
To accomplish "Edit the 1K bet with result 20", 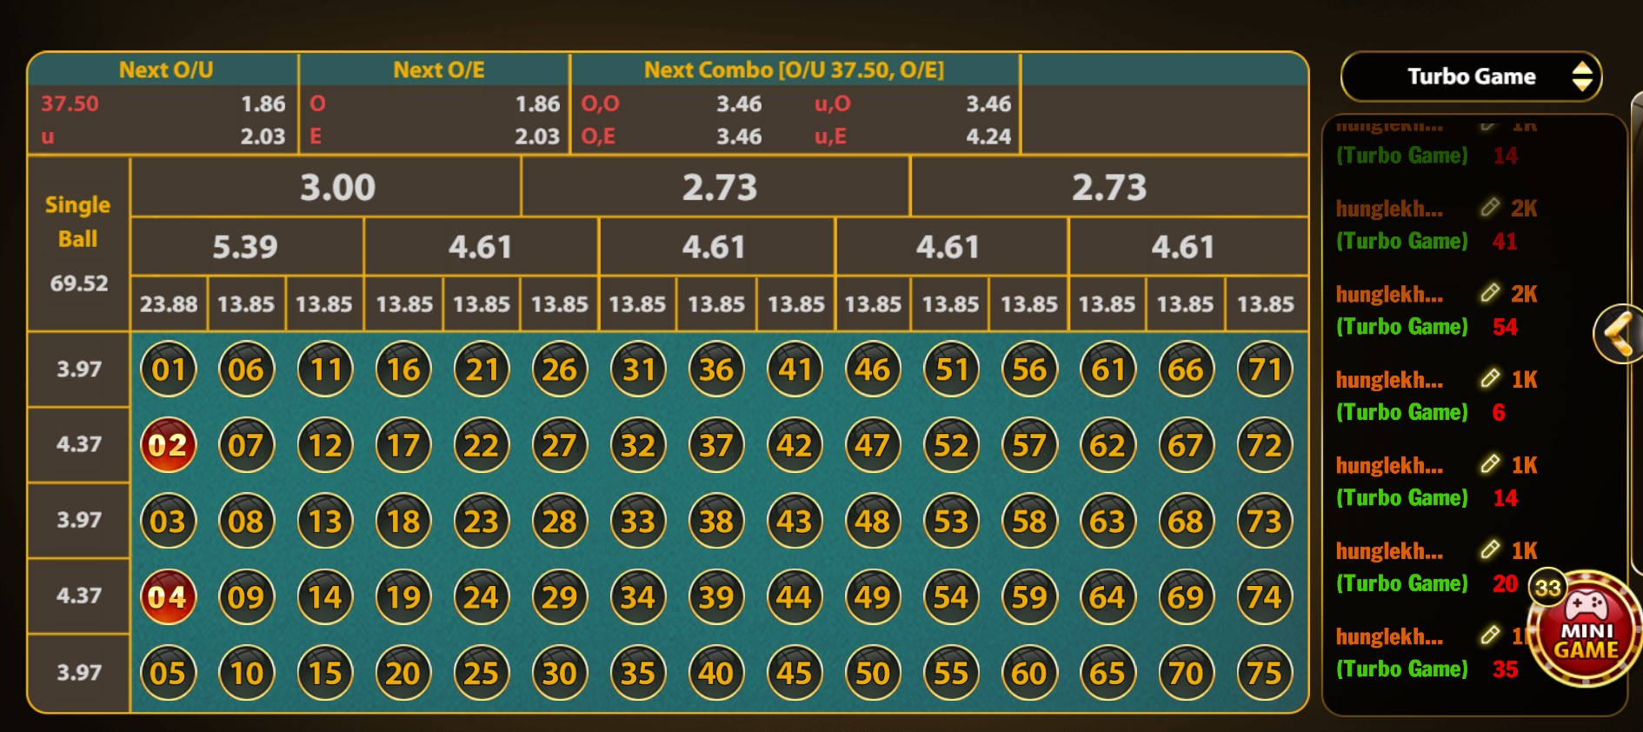I will (x=1490, y=549).
